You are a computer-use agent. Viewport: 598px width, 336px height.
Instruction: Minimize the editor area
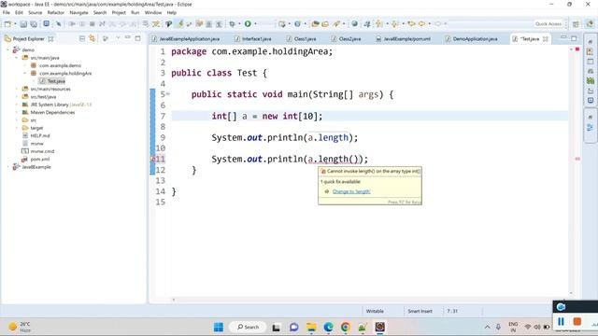click(x=563, y=37)
